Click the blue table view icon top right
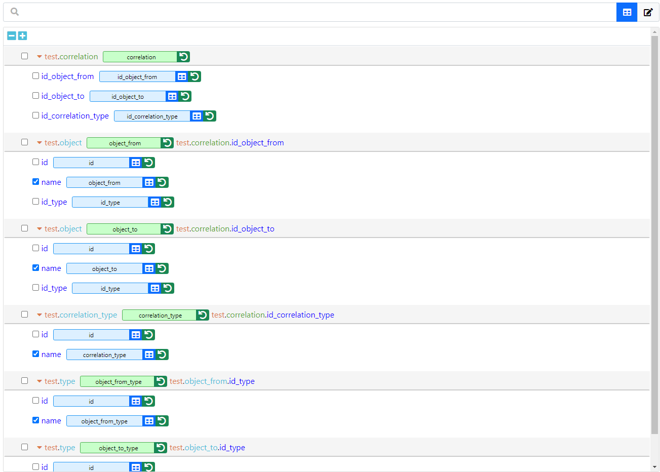This screenshot has width=660, height=472. coord(627,12)
